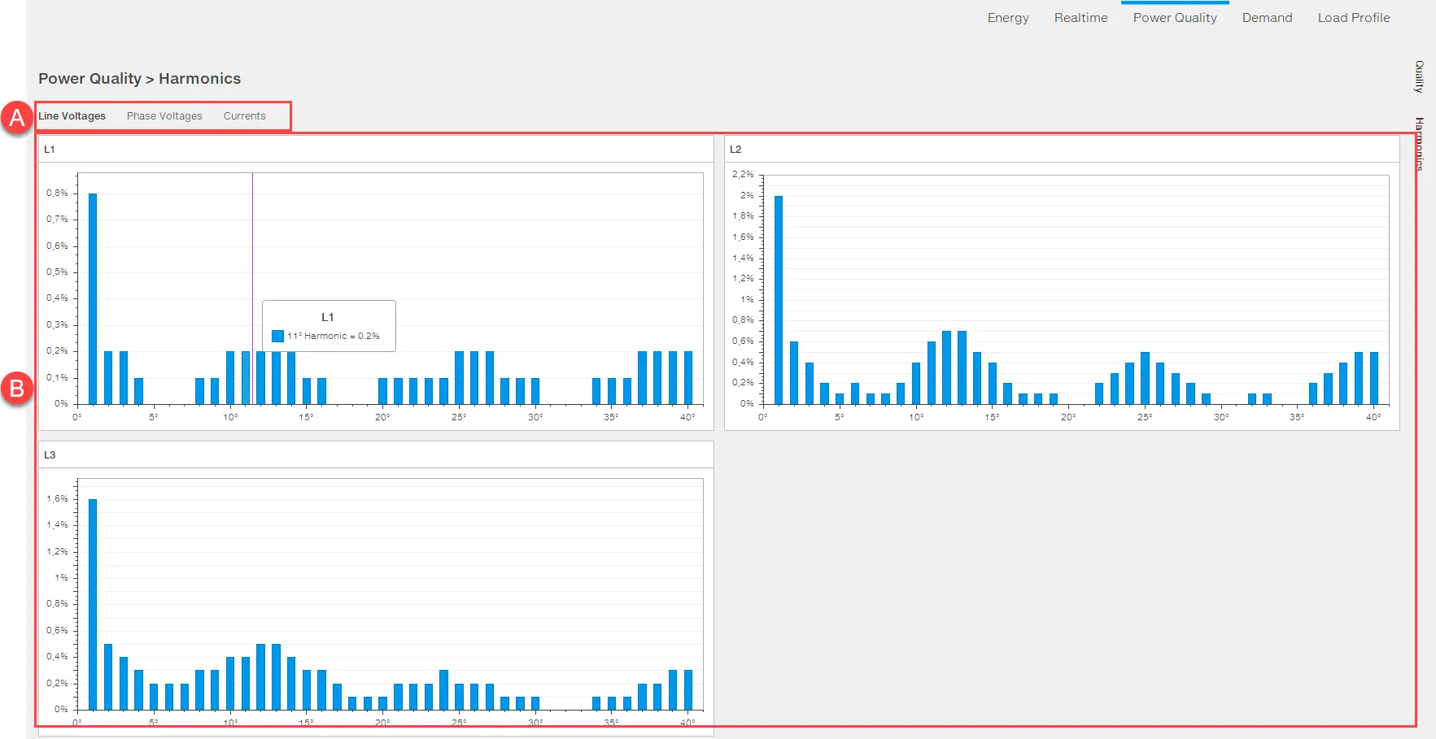Show the Currents harmonics view
This screenshot has height=739, width=1436.
244,116
